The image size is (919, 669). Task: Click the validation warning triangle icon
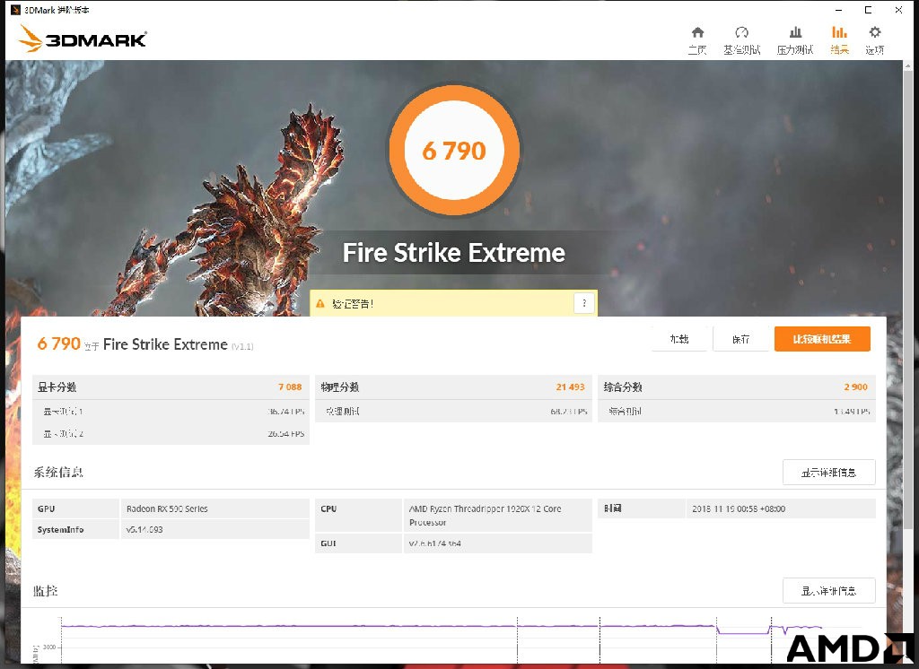tap(320, 303)
